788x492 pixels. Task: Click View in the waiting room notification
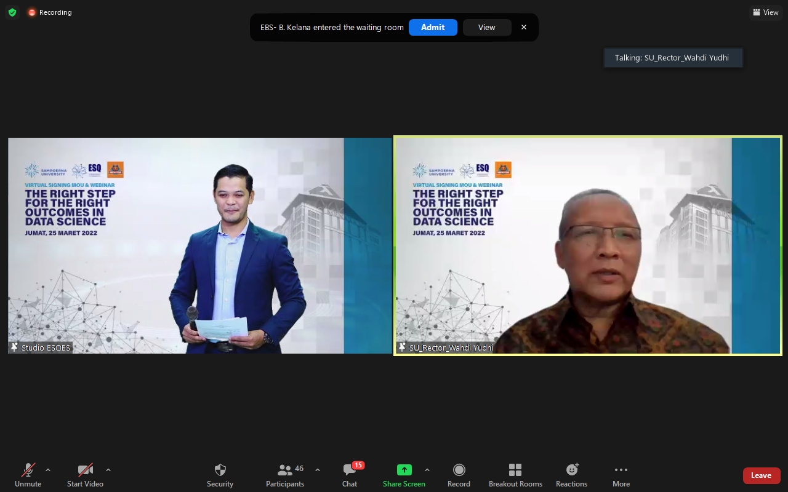[x=487, y=28]
